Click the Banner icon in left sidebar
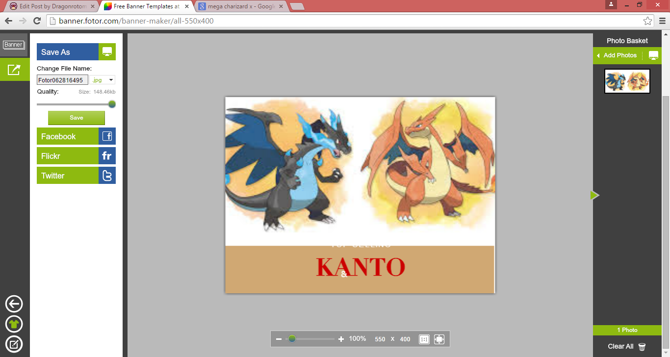This screenshot has width=670, height=357. pyautogui.click(x=13, y=45)
